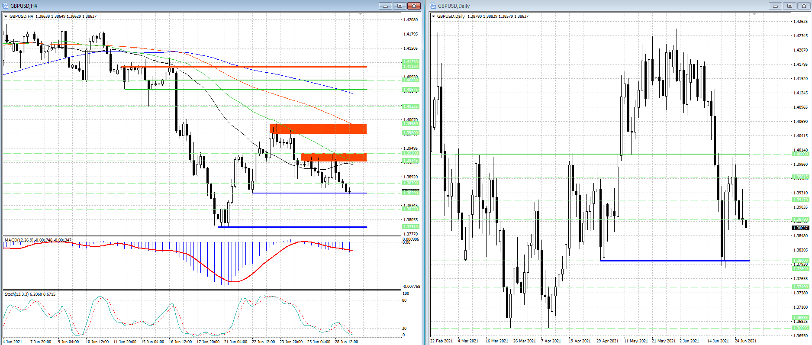
Task: Click the GBPUSD,Daily window chart icon
Action: click(x=433, y=6)
